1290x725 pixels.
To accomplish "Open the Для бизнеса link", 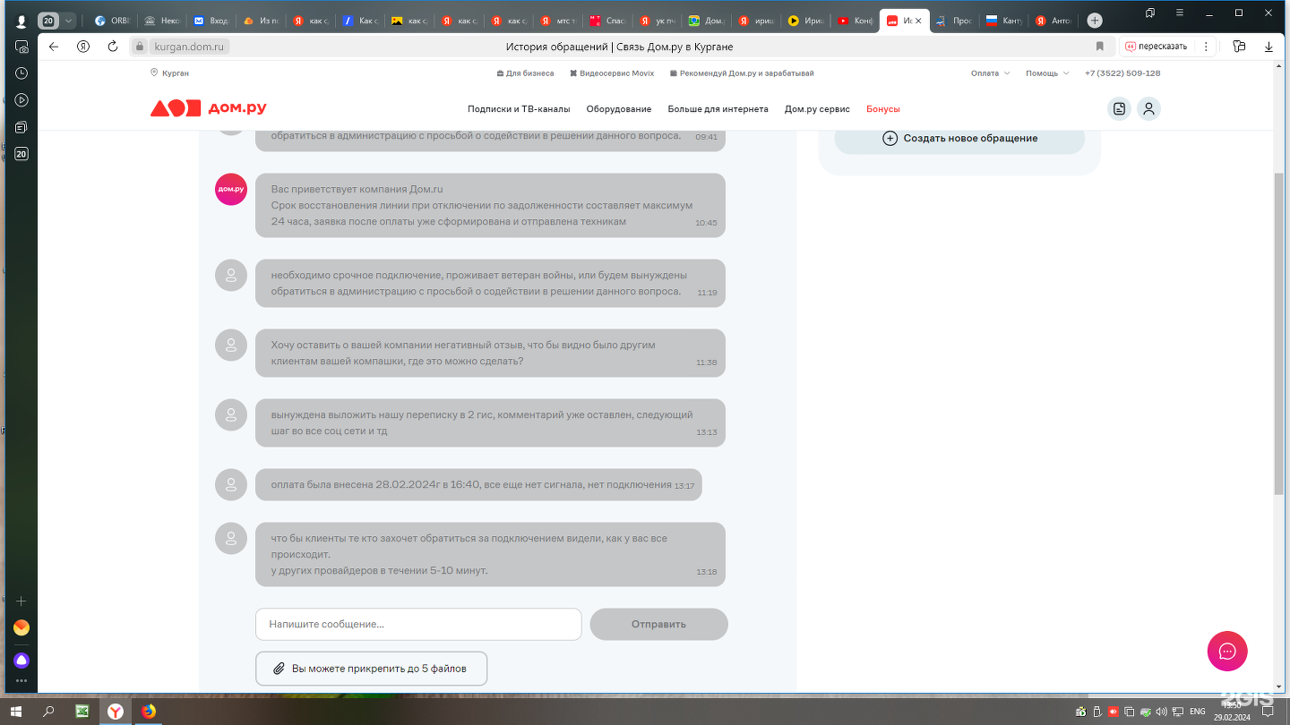I will pyautogui.click(x=525, y=73).
